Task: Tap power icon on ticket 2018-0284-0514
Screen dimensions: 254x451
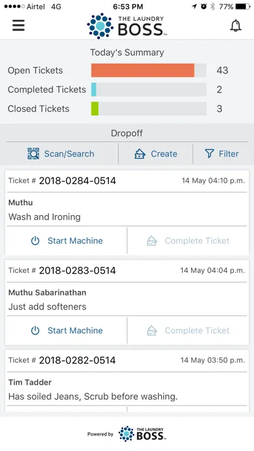Action: (x=35, y=241)
